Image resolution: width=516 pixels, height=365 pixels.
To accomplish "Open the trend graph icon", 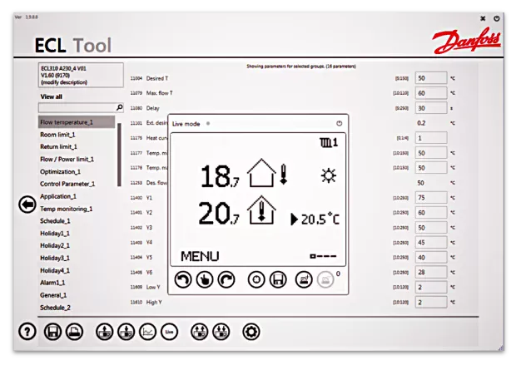I will click(148, 332).
